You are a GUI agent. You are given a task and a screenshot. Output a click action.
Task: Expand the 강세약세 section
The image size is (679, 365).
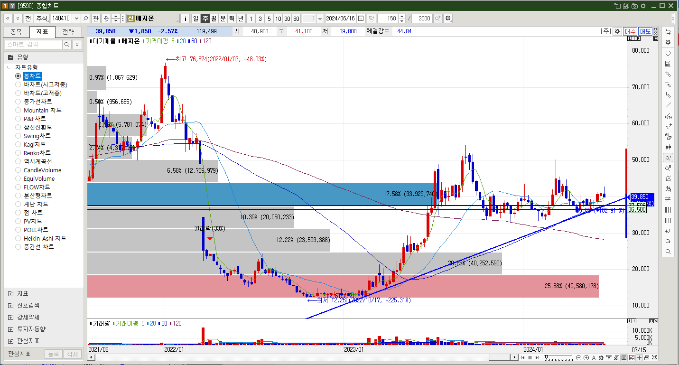click(10, 317)
